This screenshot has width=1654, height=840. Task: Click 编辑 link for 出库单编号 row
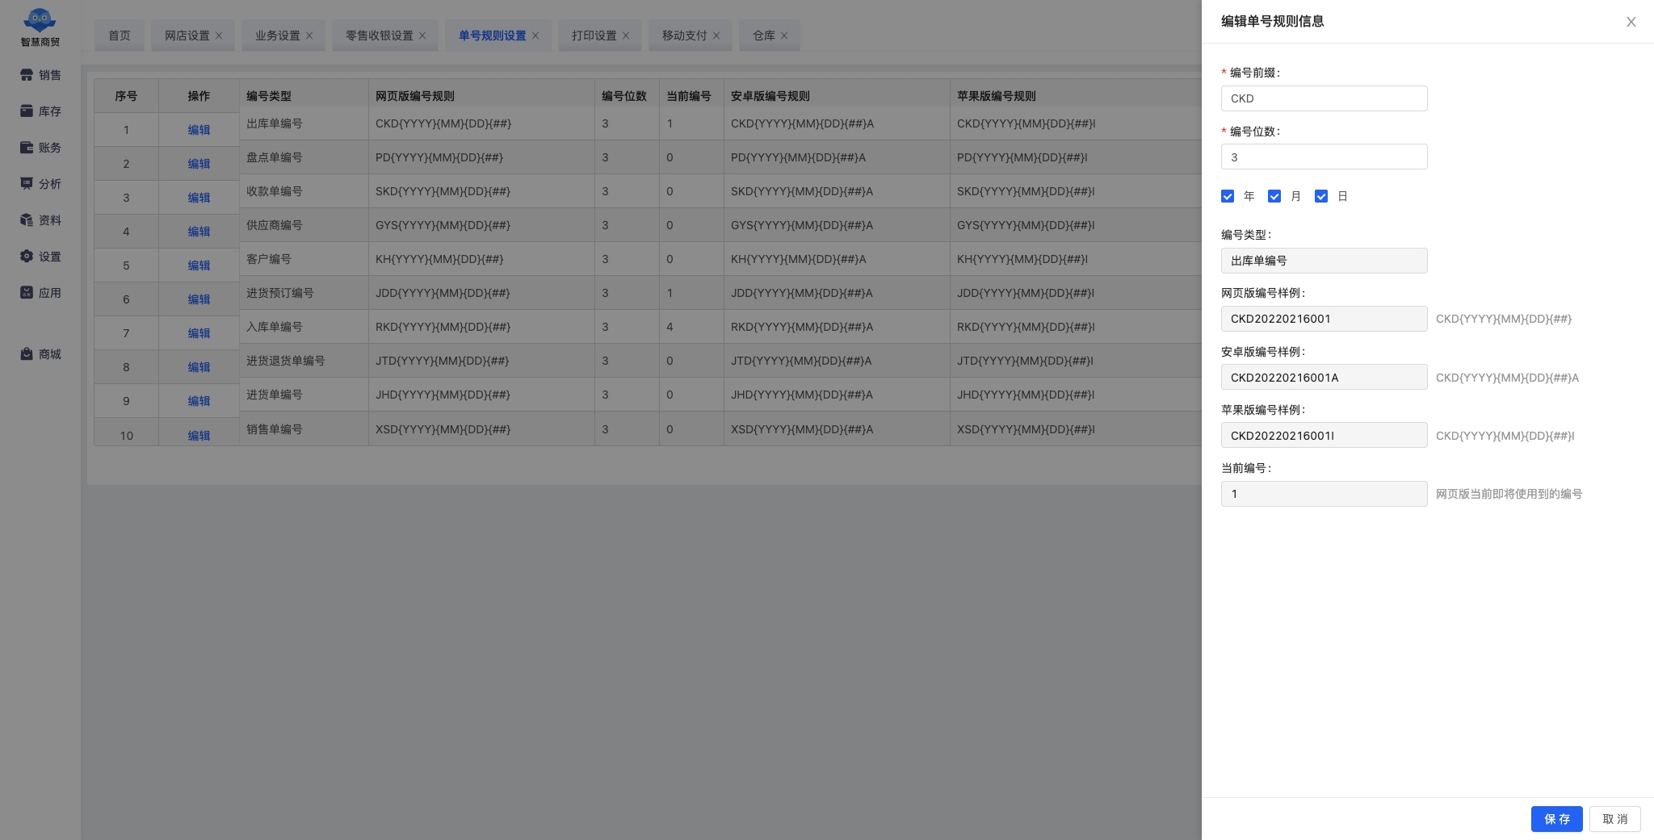(199, 130)
